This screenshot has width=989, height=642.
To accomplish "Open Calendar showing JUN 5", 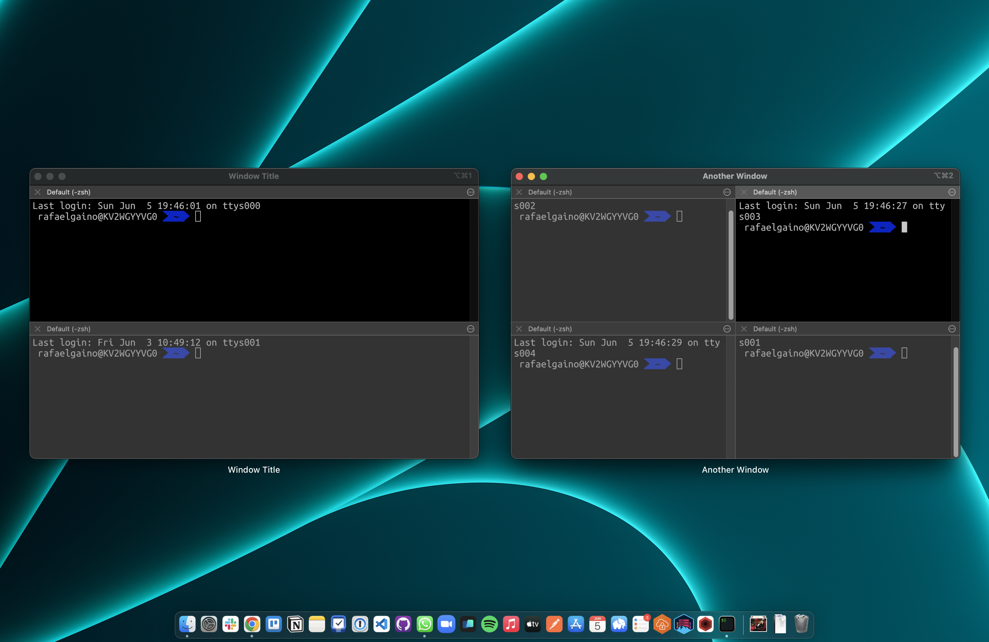I will [598, 624].
